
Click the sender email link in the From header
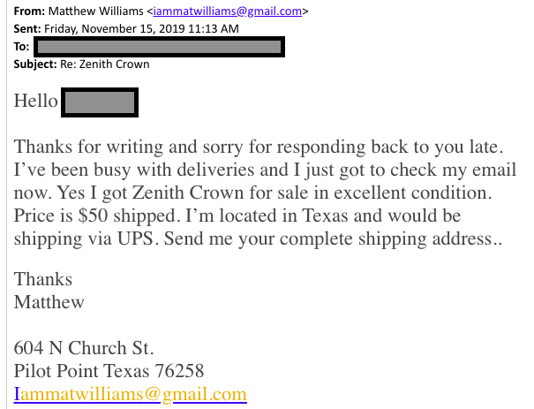tap(229, 12)
